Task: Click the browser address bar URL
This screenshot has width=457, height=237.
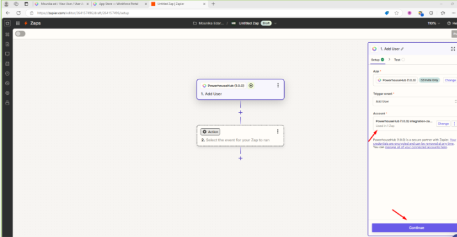Action: [83, 13]
